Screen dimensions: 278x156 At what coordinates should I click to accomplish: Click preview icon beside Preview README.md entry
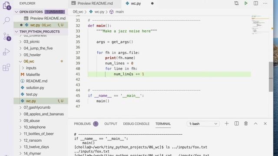(26, 18)
